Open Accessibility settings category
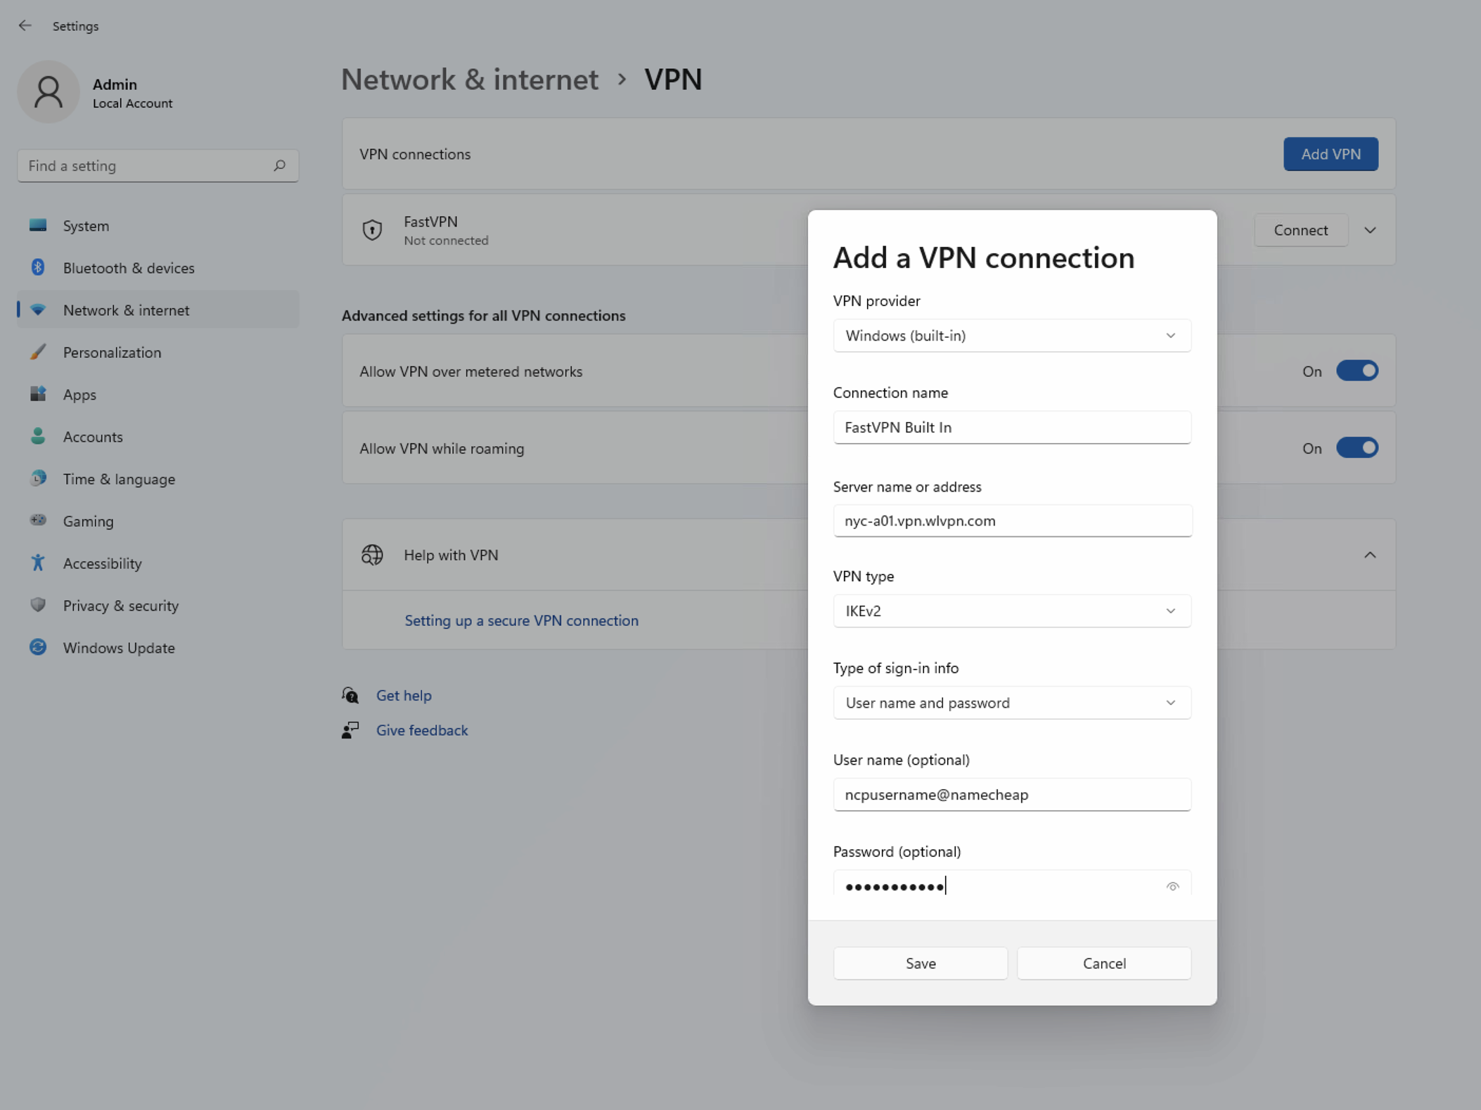The image size is (1481, 1110). point(158,563)
